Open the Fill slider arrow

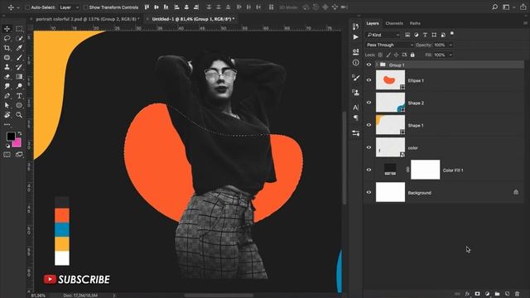[x=450, y=55]
